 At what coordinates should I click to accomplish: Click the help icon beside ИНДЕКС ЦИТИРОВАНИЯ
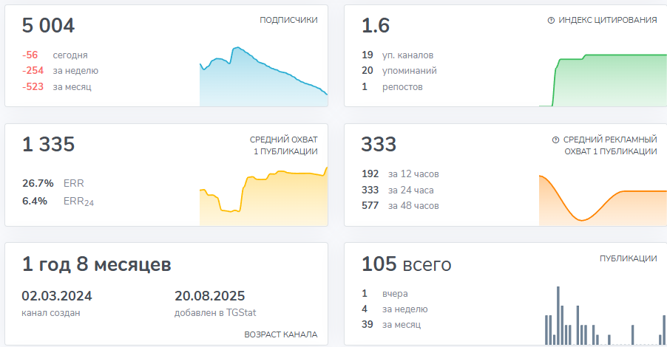pos(551,21)
